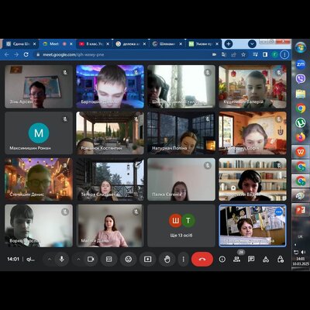Show participants list people icon
This screenshot has width=310, height=310.
[x=236, y=259]
